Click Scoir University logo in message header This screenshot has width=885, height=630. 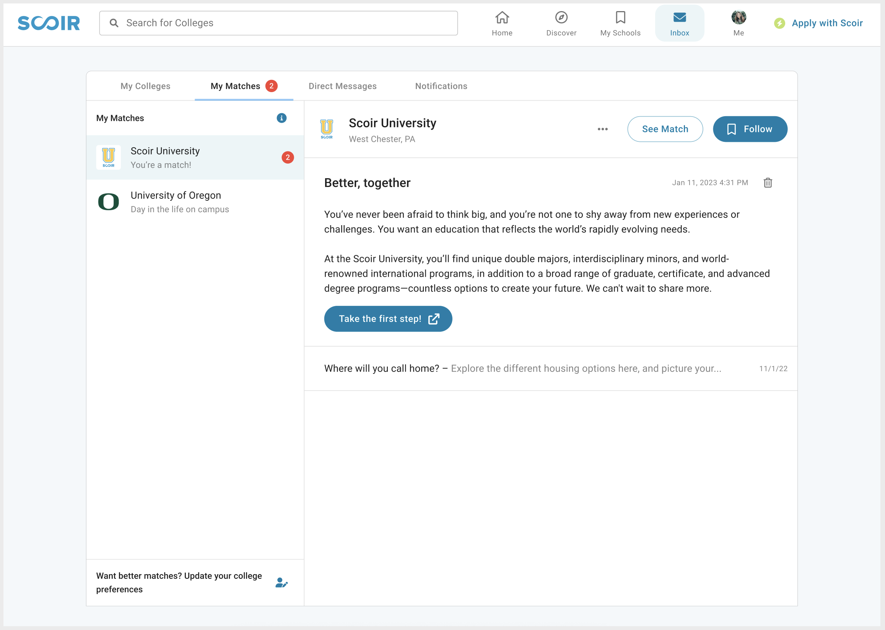coord(326,129)
